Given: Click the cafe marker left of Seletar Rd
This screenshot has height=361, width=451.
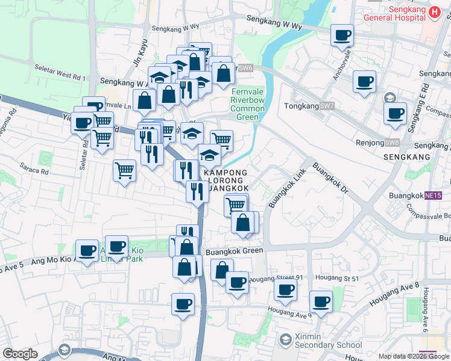Looking at the screenshot, I should [x=82, y=125].
